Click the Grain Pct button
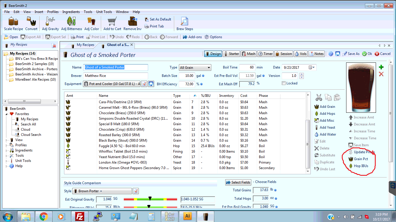Viewport: 396px width, 222px height. point(358,159)
